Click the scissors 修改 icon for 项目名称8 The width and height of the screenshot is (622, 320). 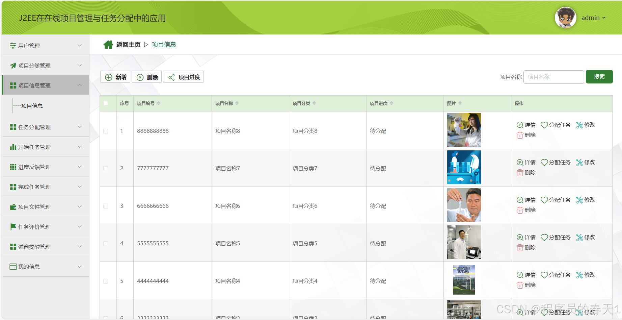[579, 125]
